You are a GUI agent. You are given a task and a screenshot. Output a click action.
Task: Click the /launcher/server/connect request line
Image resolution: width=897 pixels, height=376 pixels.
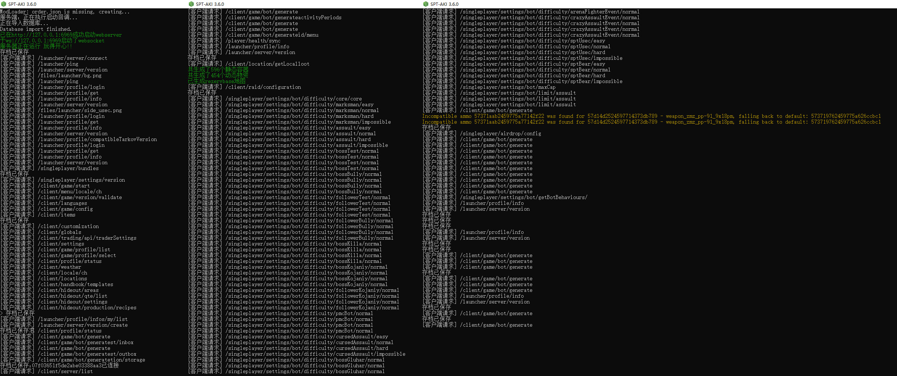click(73, 58)
